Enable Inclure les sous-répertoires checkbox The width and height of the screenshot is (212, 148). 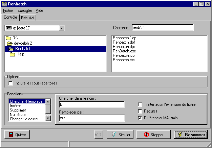11,83
